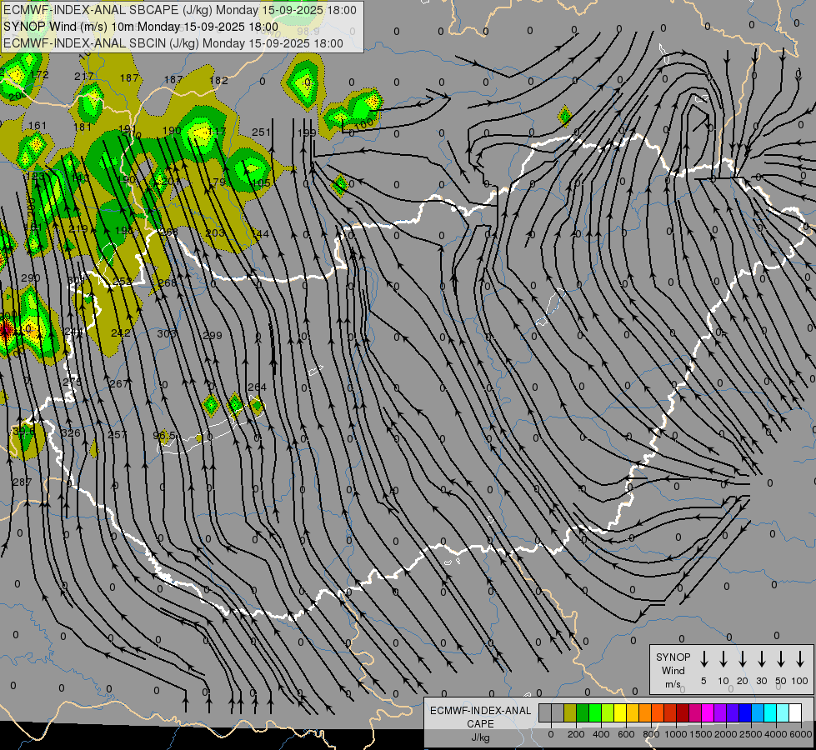The image size is (816, 750).
Task: Click the map value 252
Action: click(123, 281)
